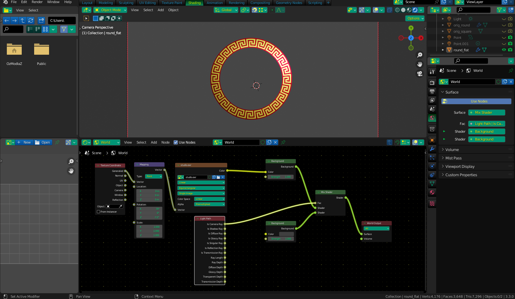Open Global transform orientation dropdown
Screen dimensions: 515x299
(x=226, y=10)
